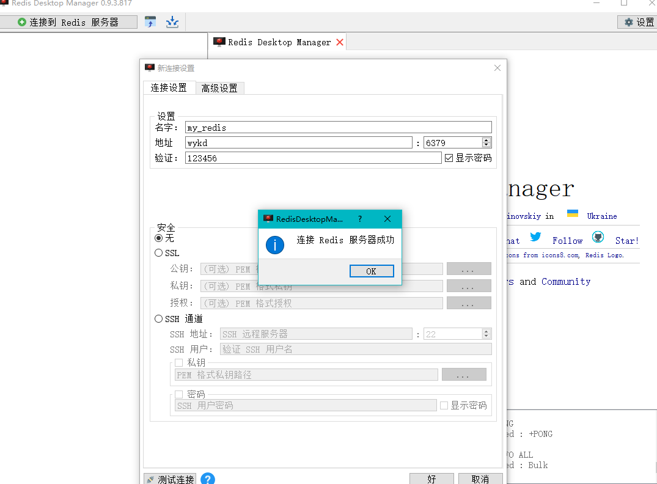Click the 好 button
Image resolution: width=657 pixels, height=484 pixels.
tap(431, 479)
